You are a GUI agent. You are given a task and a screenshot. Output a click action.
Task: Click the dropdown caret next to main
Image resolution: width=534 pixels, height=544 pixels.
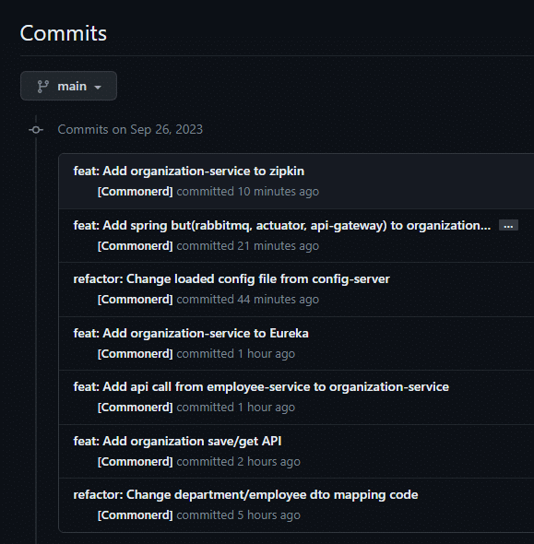point(98,87)
